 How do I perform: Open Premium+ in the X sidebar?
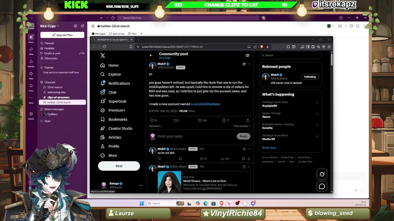113,110
